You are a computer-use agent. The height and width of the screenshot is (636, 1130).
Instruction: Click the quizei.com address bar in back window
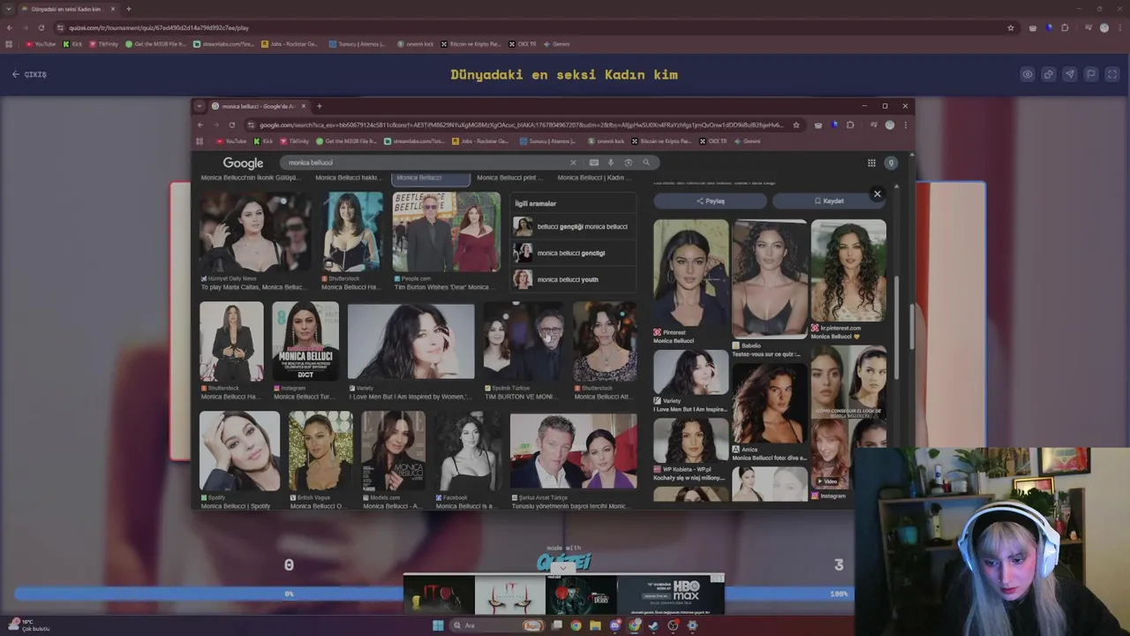pos(530,27)
